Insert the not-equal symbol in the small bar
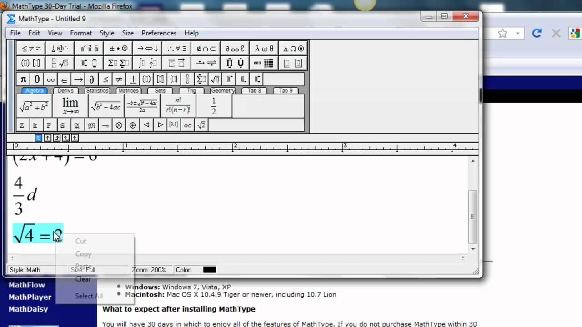Image resolution: width=582 pixels, height=327 pixels. point(119,79)
